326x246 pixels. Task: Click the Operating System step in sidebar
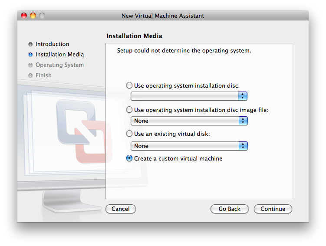(x=59, y=65)
